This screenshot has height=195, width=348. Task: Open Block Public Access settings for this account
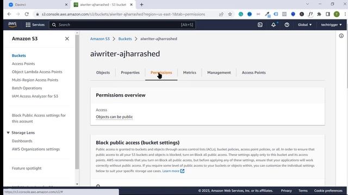[39, 118]
